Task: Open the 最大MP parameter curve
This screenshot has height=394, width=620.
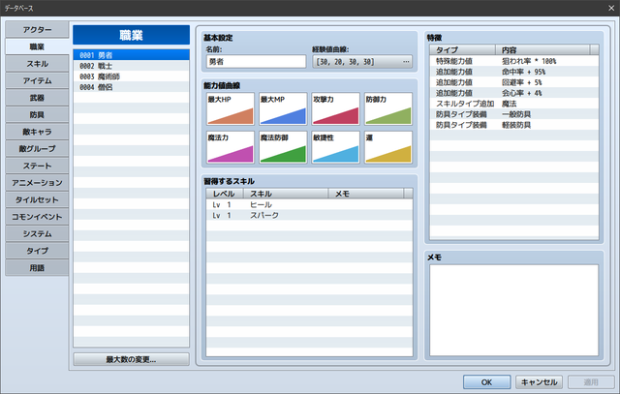Action: [x=283, y=108]
